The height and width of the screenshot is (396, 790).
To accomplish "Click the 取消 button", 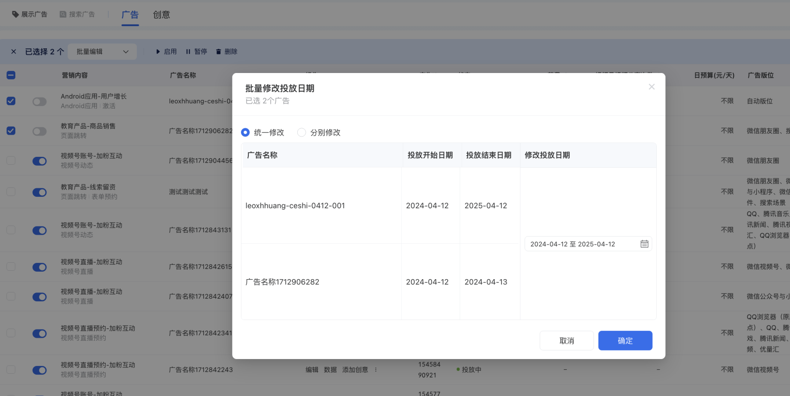I will 567,341.
